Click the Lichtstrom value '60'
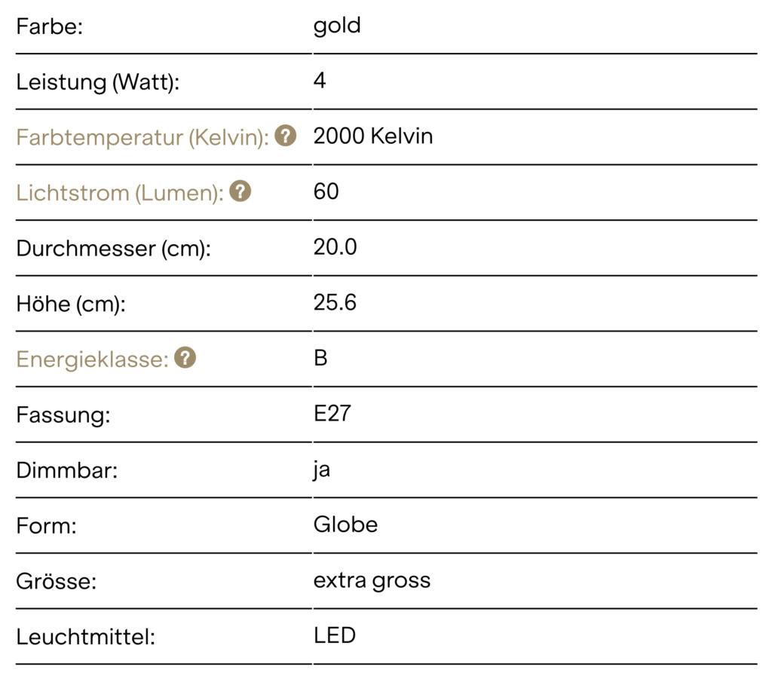This screenshot has width=772, height=673. point(326,191)
